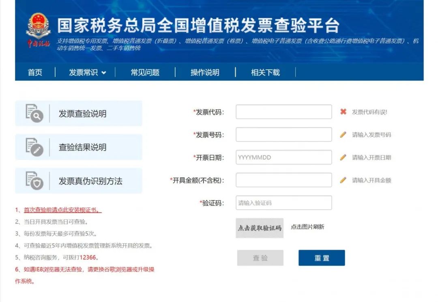
Task: Focus the 开具金额(不含税) input field
Action: tap(284, 180)
